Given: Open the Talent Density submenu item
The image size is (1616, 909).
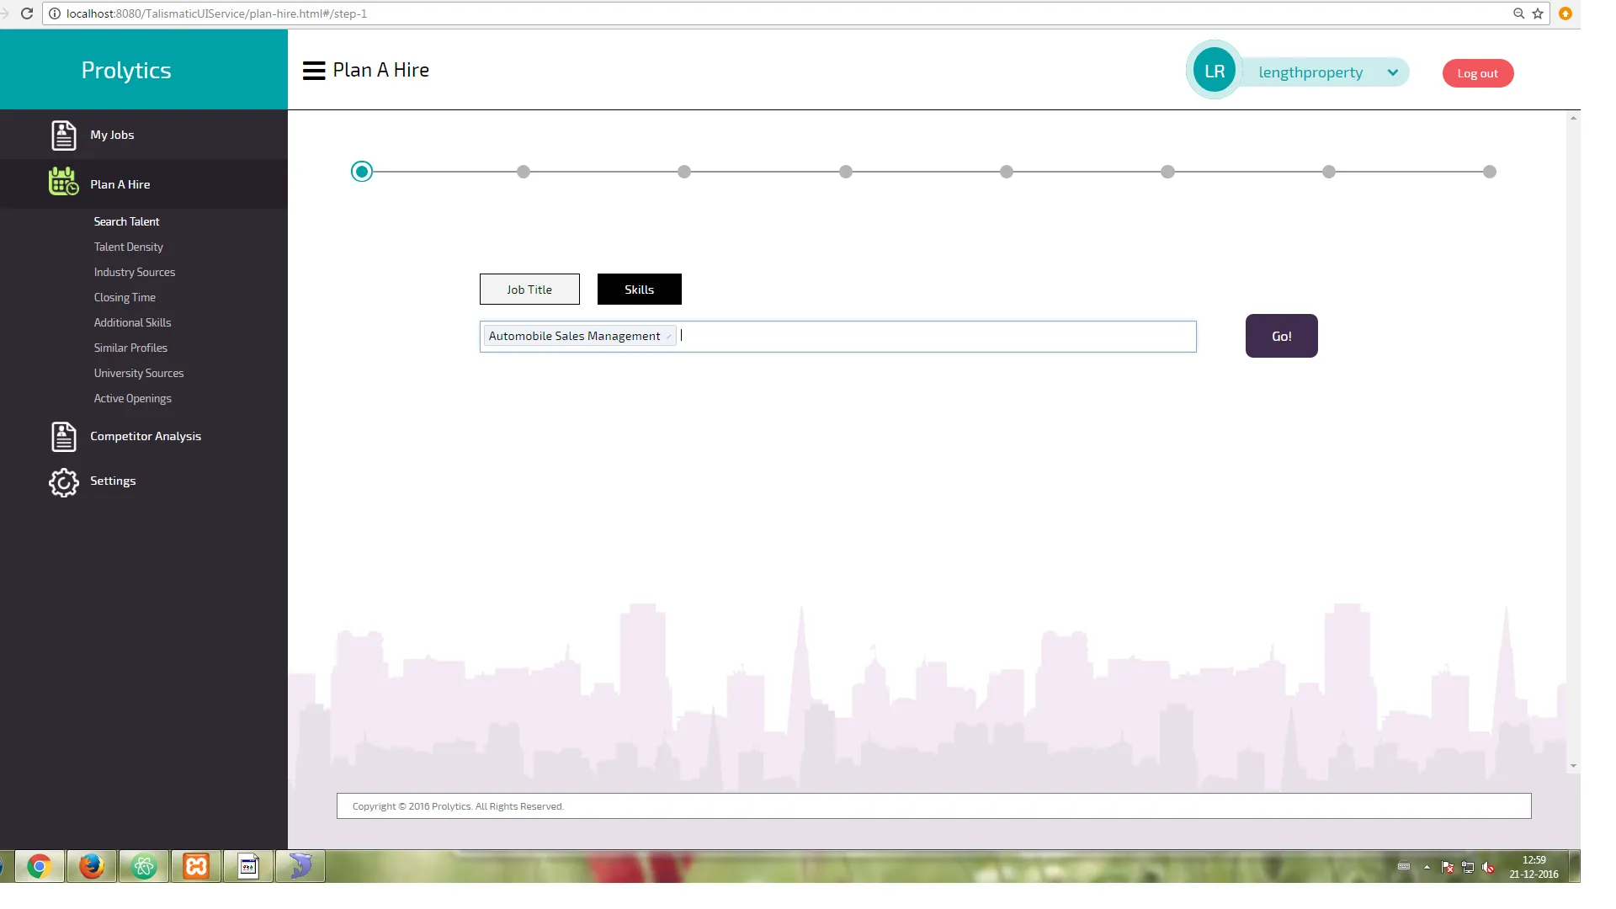Looking at the screenshot, I should tap(128, 247).
